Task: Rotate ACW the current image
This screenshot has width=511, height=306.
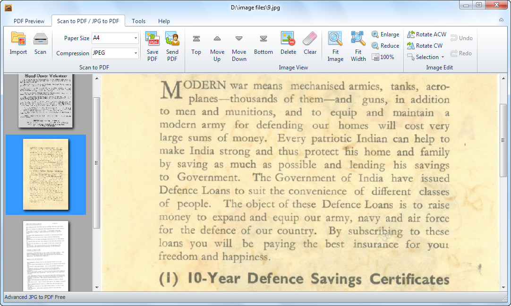Action: pyautogui.click(x=427, y=34)
